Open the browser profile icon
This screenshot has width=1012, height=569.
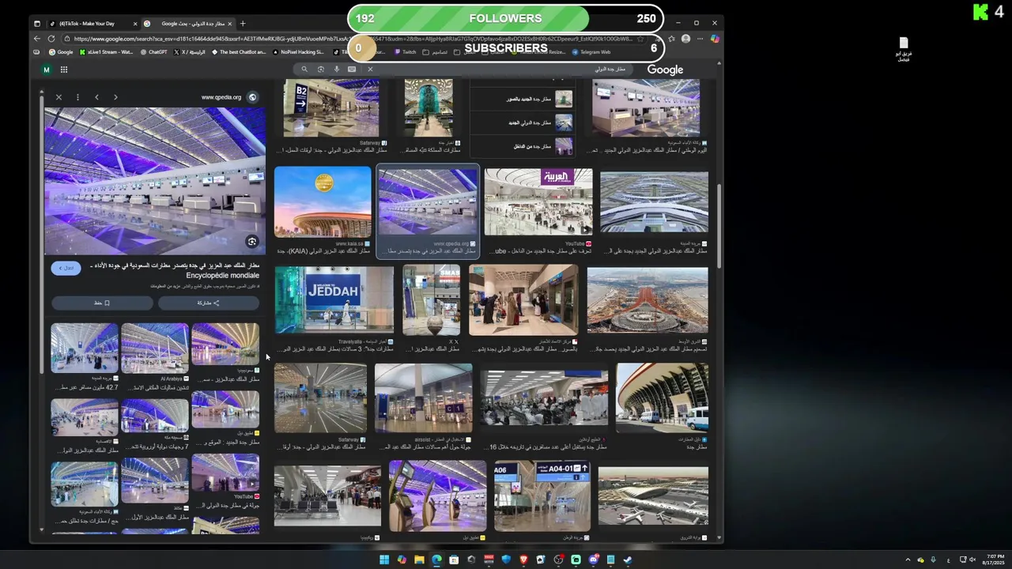click(x=685, y=38)
